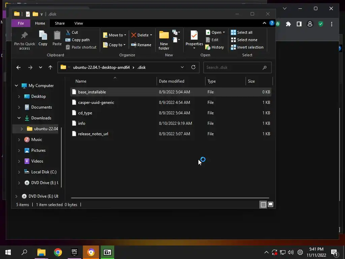Viewport: 345px width, 259px height.
Task: Open address bar history dropdown
Action: coord(182,67)
